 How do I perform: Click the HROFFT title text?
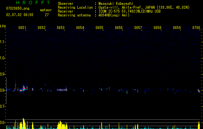pyautogui.click(x=33, y=3)
